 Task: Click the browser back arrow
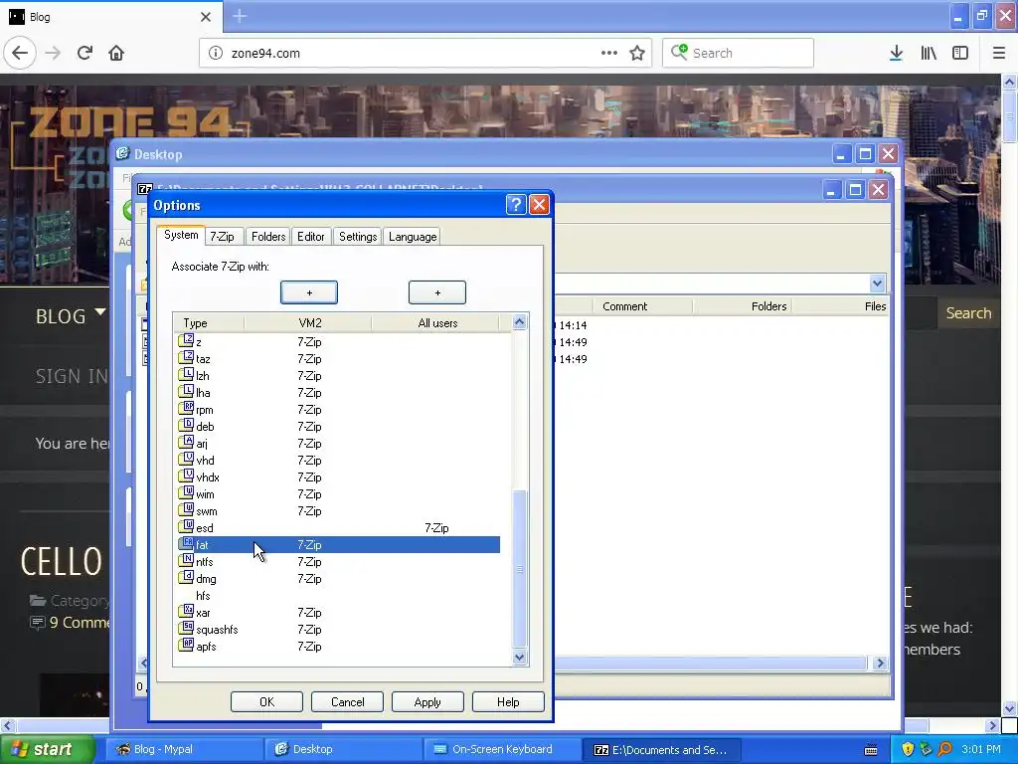(x=20, y=54)
